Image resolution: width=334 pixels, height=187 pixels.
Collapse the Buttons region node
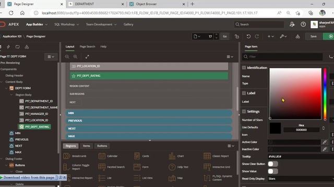[6, 165]
